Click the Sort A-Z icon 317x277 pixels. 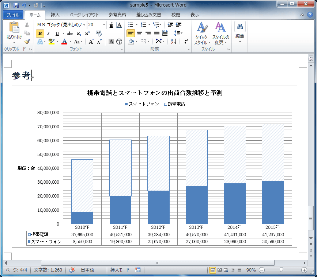173,42
